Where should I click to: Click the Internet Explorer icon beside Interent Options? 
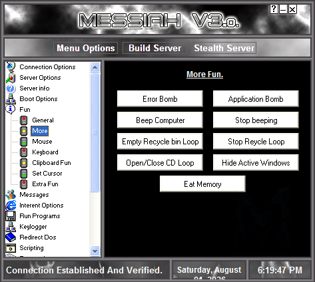click(x=11, y=206)
